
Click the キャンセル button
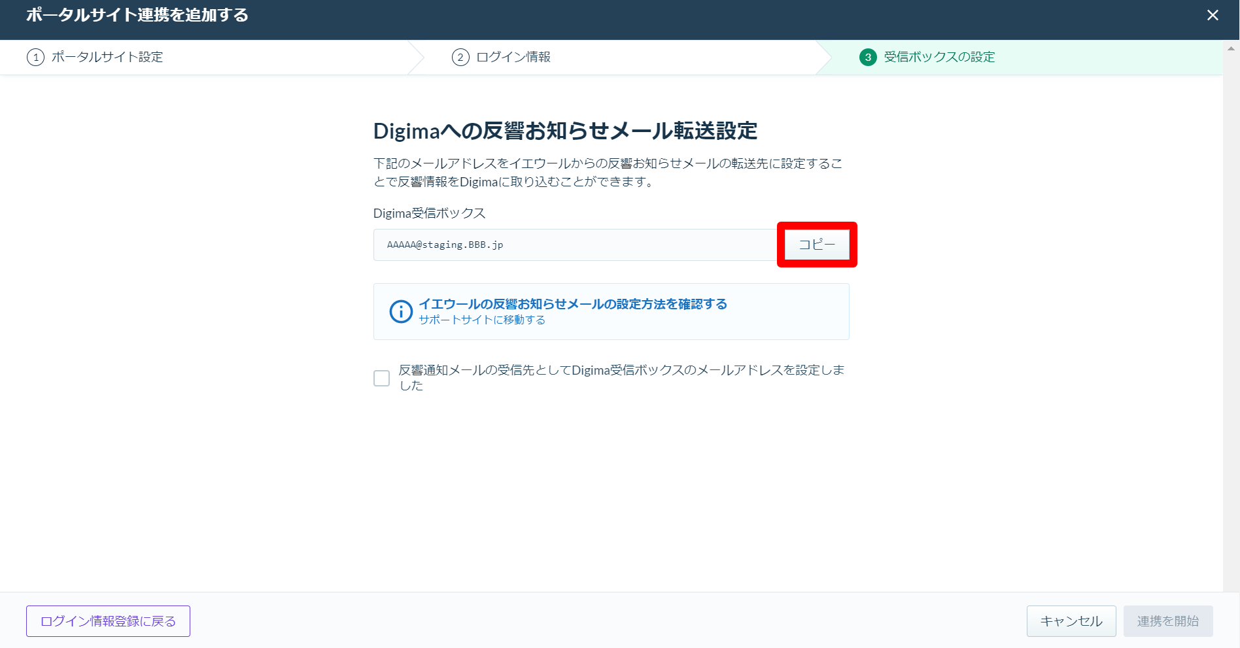[x=1071, y=621]
